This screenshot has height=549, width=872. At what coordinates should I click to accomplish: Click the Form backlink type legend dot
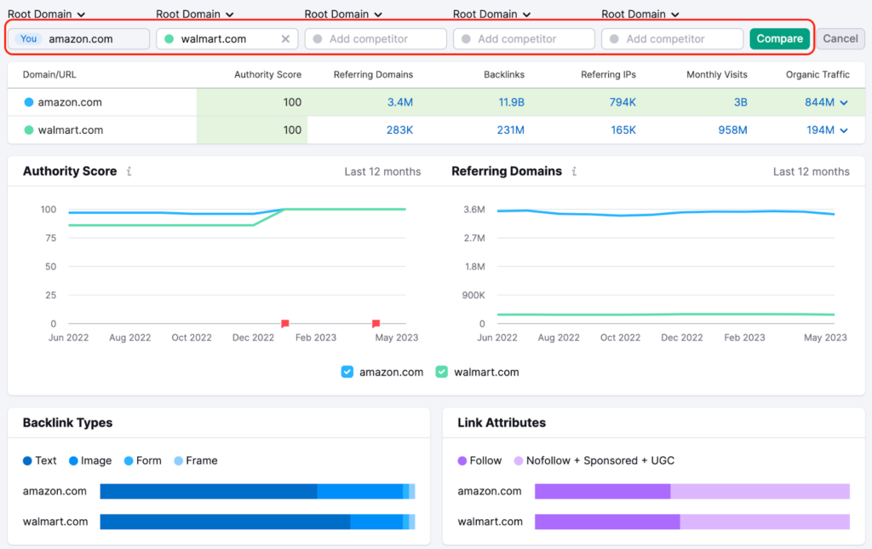(x=129, y=461)
